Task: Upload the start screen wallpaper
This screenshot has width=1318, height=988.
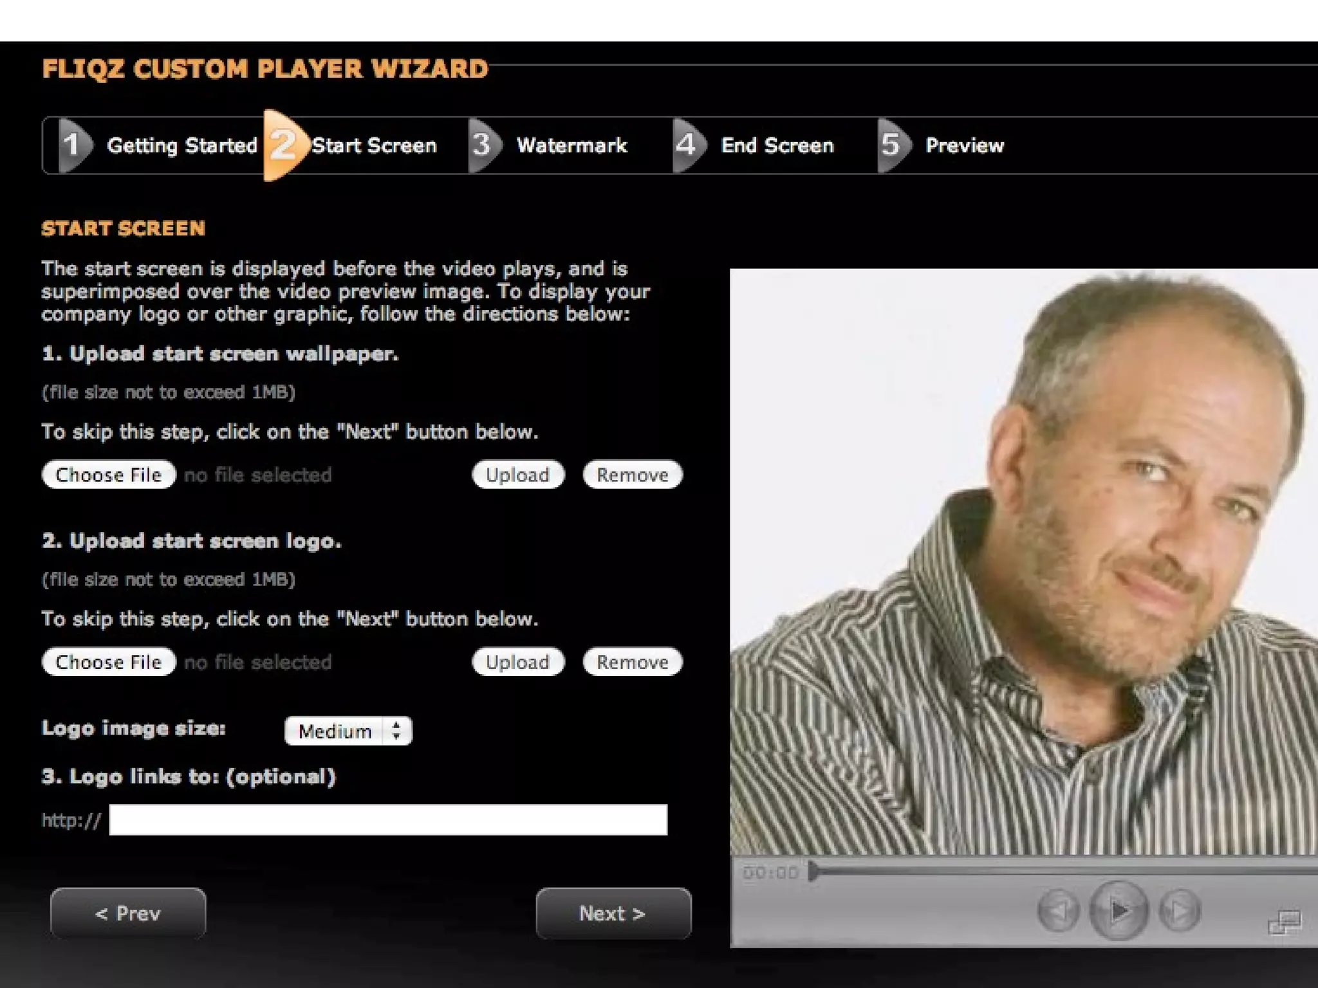Action: pyautogui.click(x=518, y=475)
